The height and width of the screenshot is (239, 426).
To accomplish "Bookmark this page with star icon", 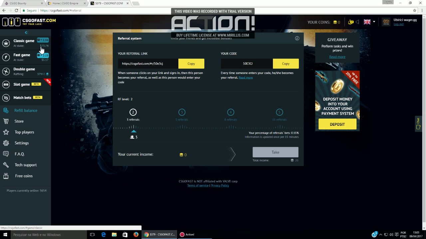I will coord(414,11).
